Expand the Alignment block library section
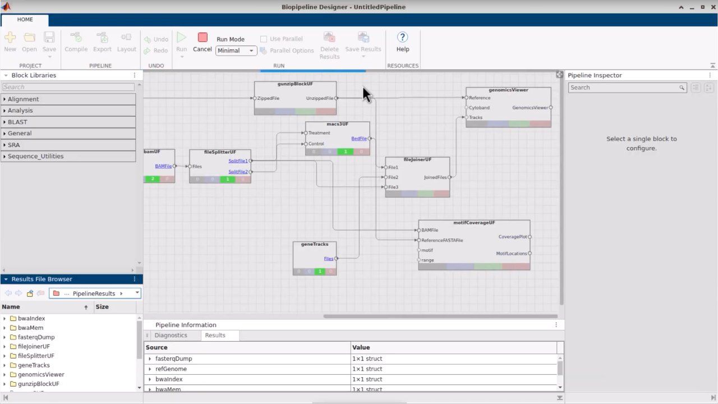Viewport: 718px width, 404px height. [22, 99]
